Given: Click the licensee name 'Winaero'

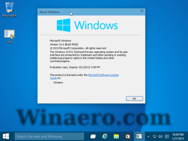Looking at the screenshot, I should (58, 82).
